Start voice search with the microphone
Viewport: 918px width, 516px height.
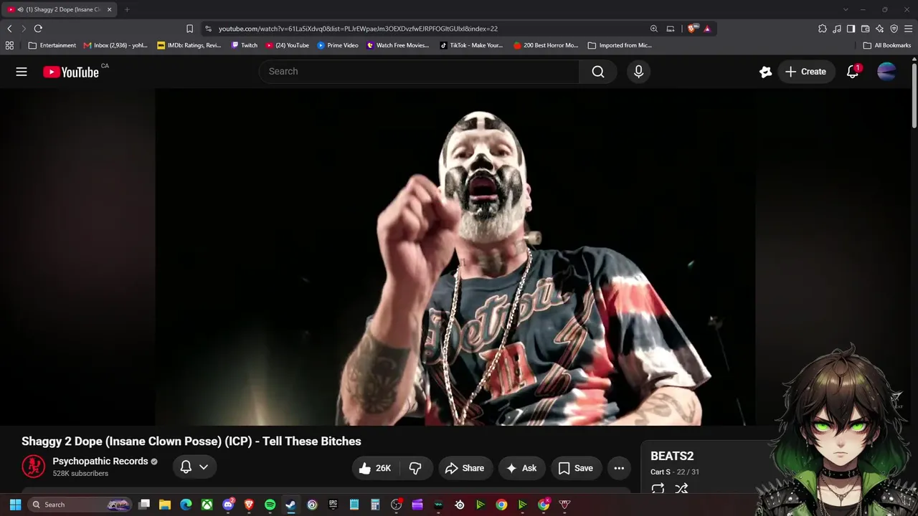(x=638, y=72)
